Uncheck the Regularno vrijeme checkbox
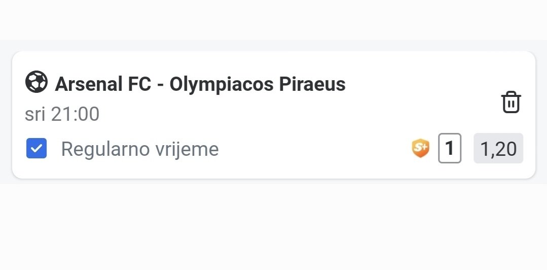 coord(37,148)
